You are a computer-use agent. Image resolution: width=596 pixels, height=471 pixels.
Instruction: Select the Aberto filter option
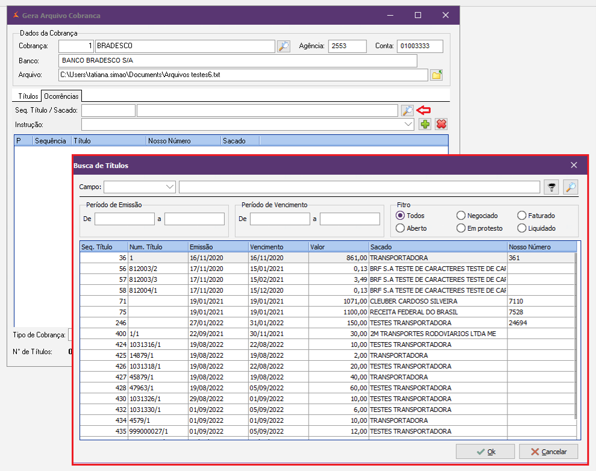click(400, 228)
